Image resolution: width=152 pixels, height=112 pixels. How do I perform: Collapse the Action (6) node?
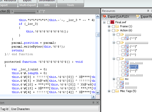click(x=109, y=30)
